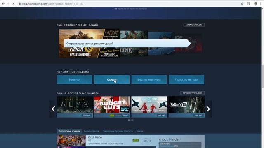Bookmark this page with the star icon
264x148 pixels.
point(242,4)
